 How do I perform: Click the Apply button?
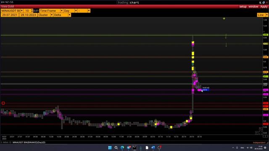pyautogui.click(x=264, y=7)
